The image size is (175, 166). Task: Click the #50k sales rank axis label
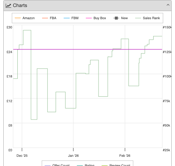click(166, 125)
